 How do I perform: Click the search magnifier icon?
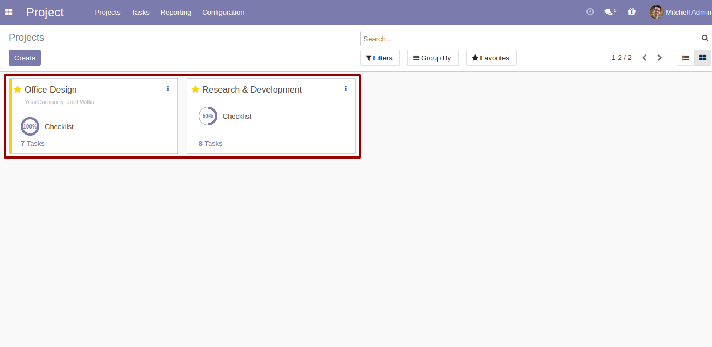tap(705, 38)
